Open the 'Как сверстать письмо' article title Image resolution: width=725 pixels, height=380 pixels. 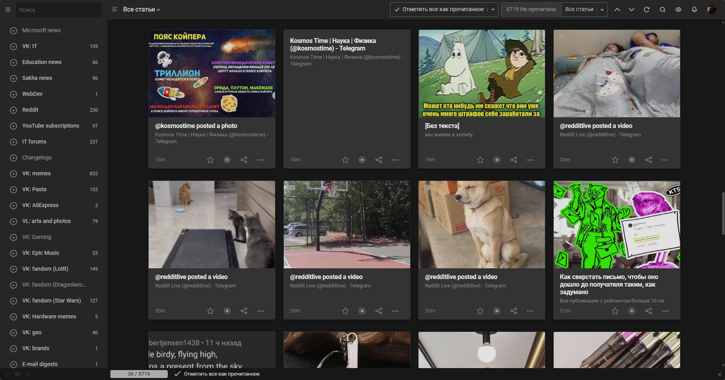609,284
